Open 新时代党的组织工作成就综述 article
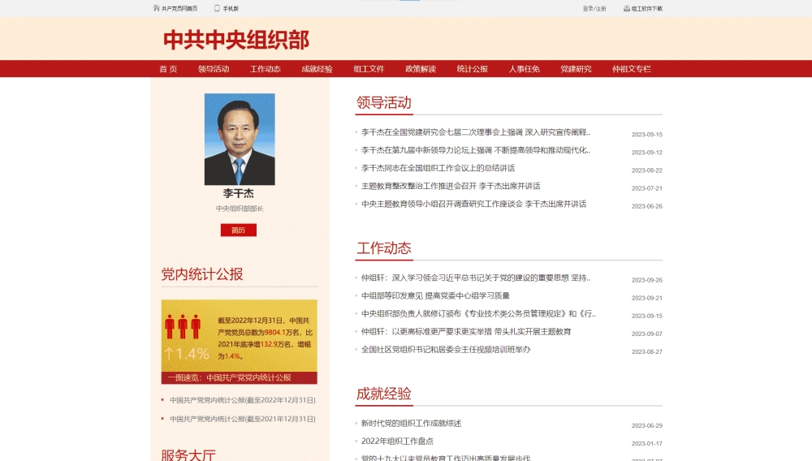 411,423
